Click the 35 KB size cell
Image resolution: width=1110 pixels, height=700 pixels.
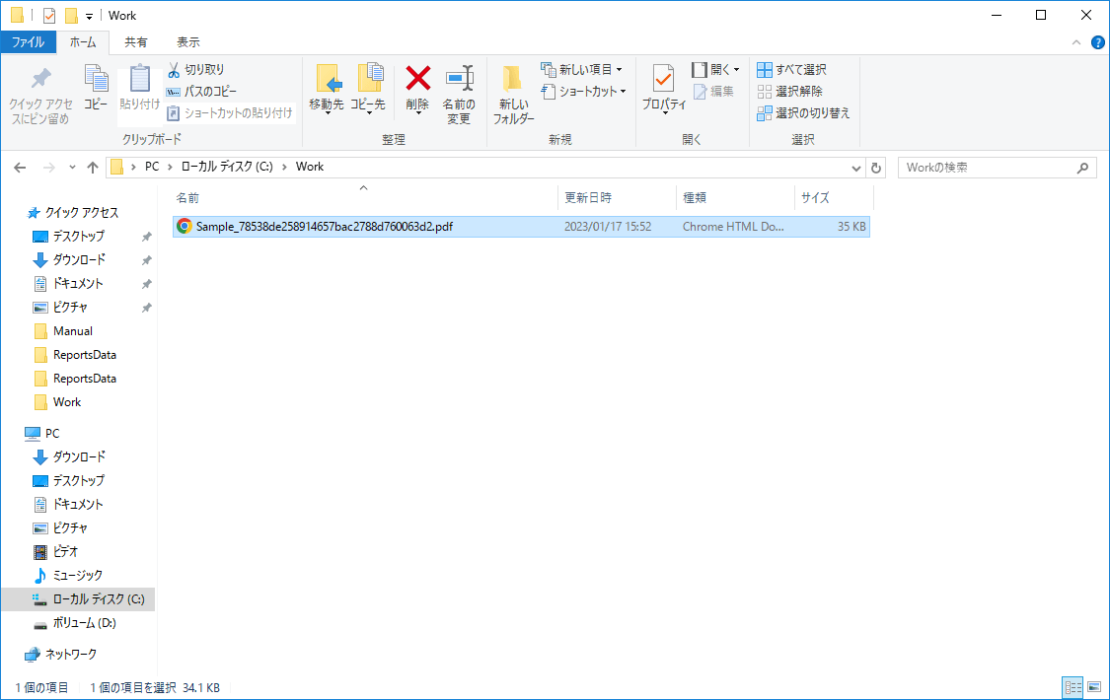[x=851, y=226]
